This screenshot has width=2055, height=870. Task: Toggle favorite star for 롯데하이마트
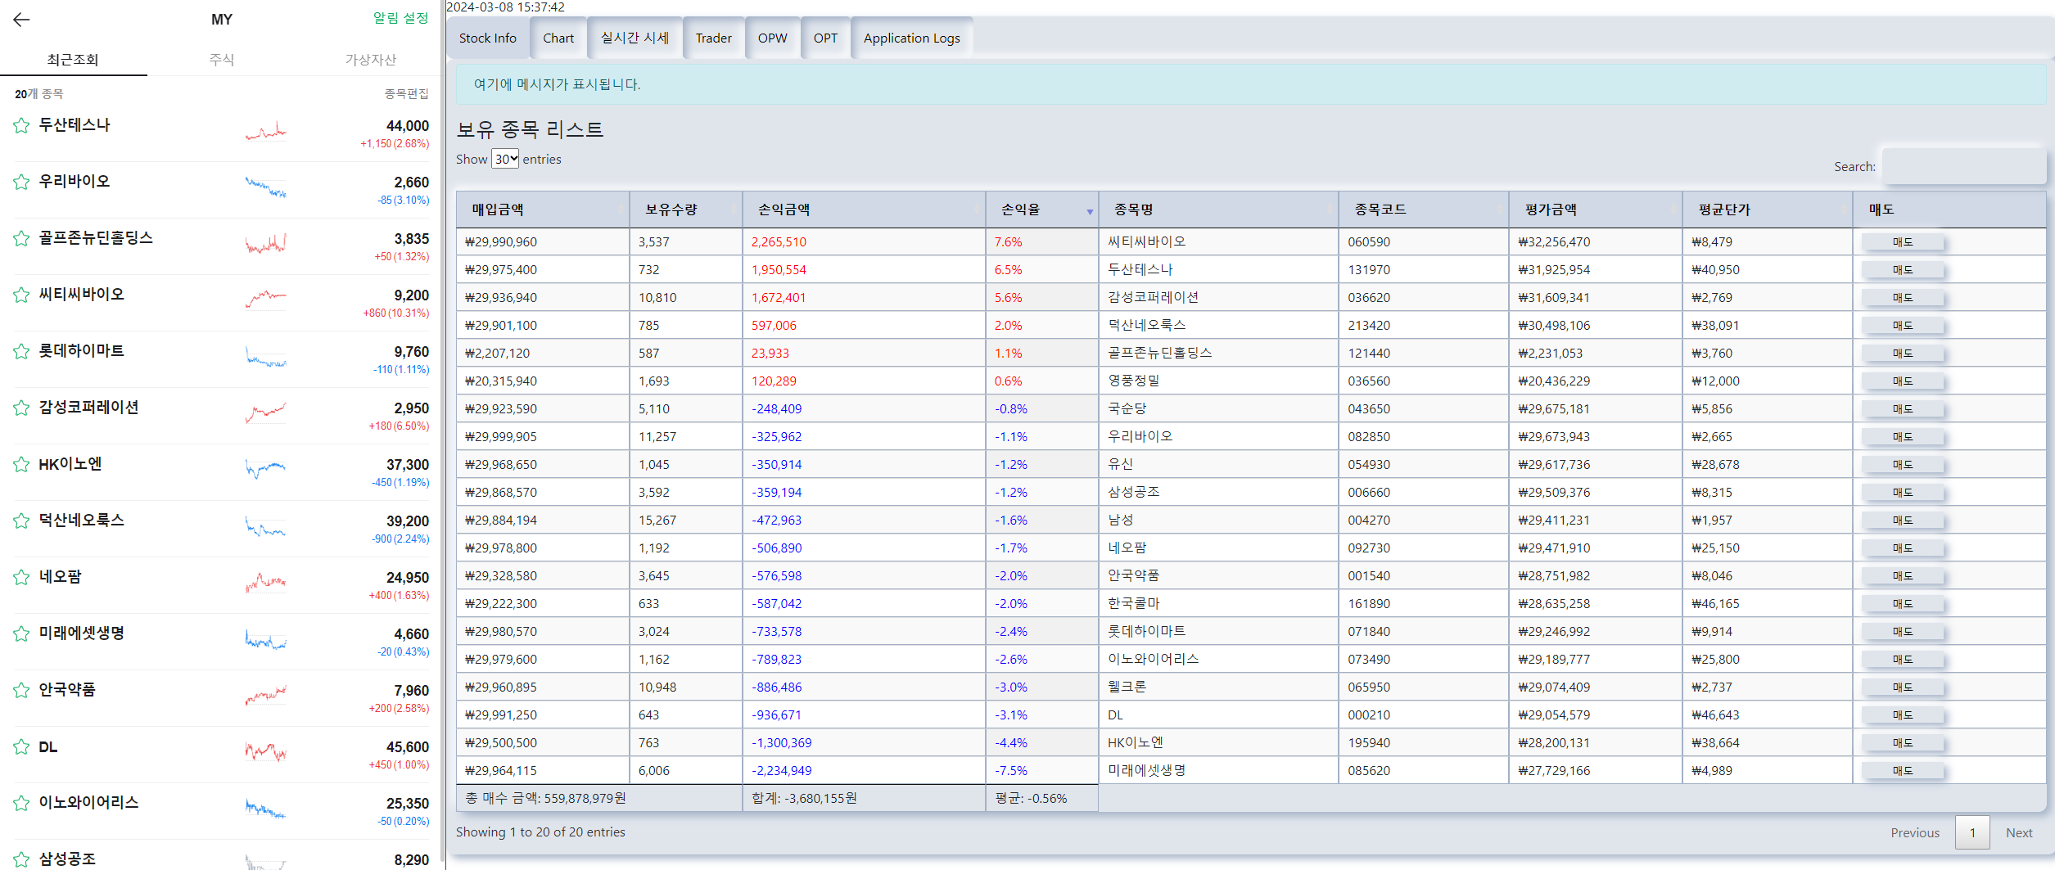21,351
